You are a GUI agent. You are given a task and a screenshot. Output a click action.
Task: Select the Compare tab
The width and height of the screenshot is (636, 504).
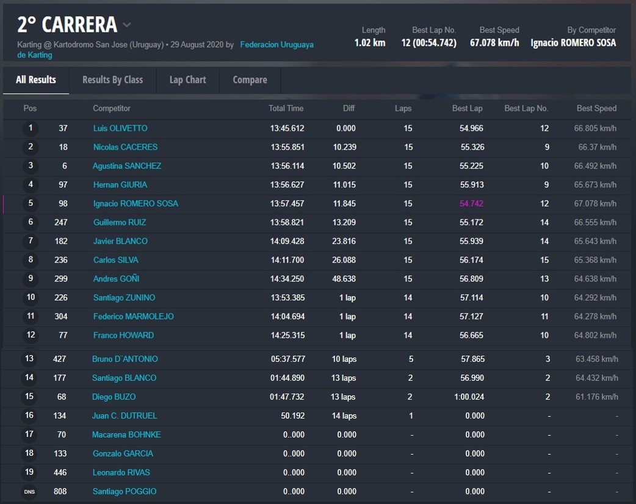click(250, 80)
